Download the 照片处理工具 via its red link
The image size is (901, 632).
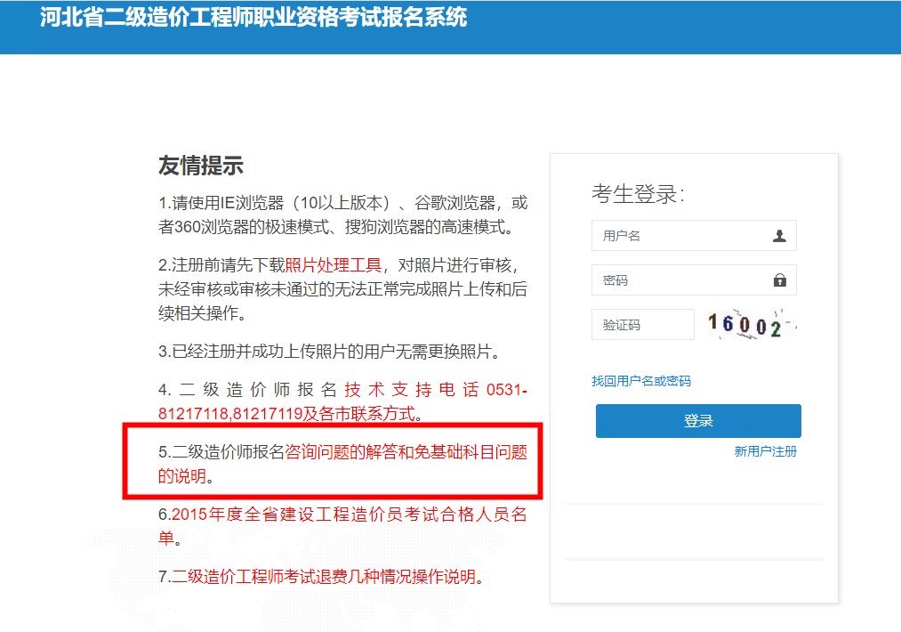pos(333,265)
